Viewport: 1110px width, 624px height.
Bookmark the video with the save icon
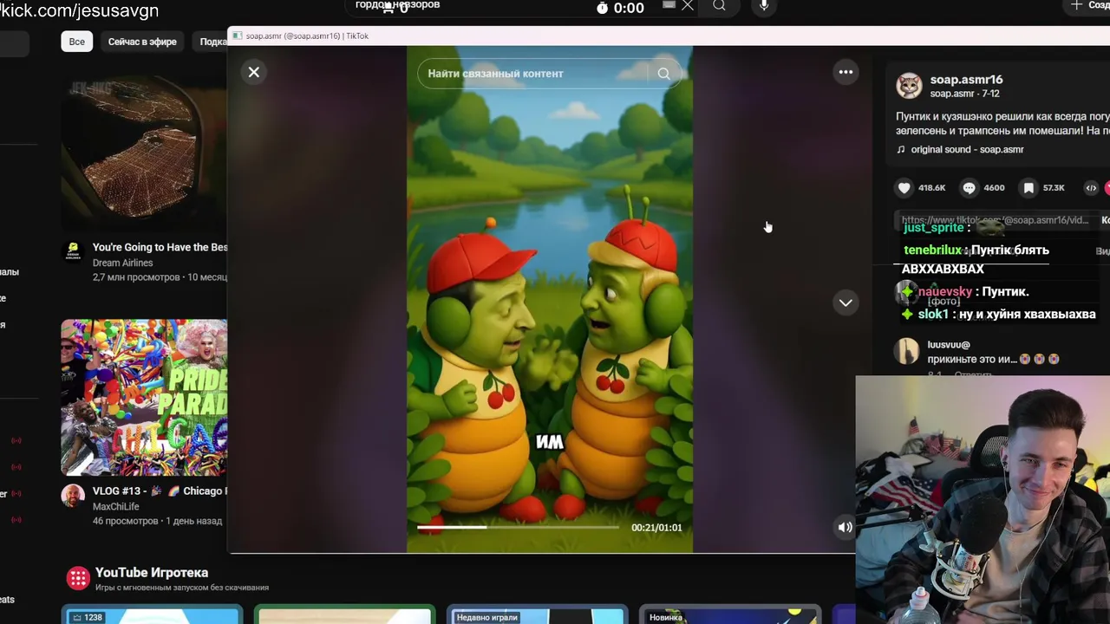coord(1028,187)
